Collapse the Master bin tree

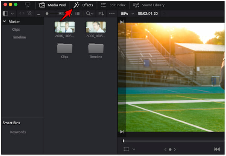pyautogui.click(x=5, y=22)
